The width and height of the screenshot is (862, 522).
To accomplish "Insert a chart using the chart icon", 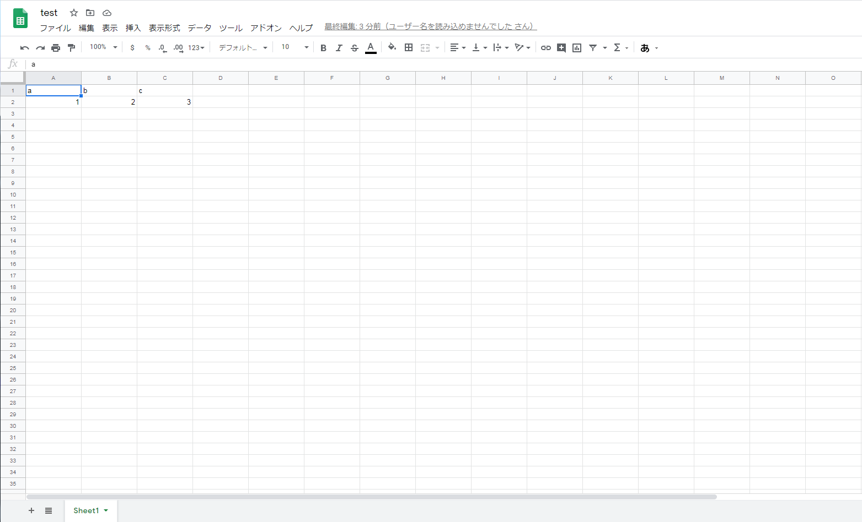I will tap(577, 48).
